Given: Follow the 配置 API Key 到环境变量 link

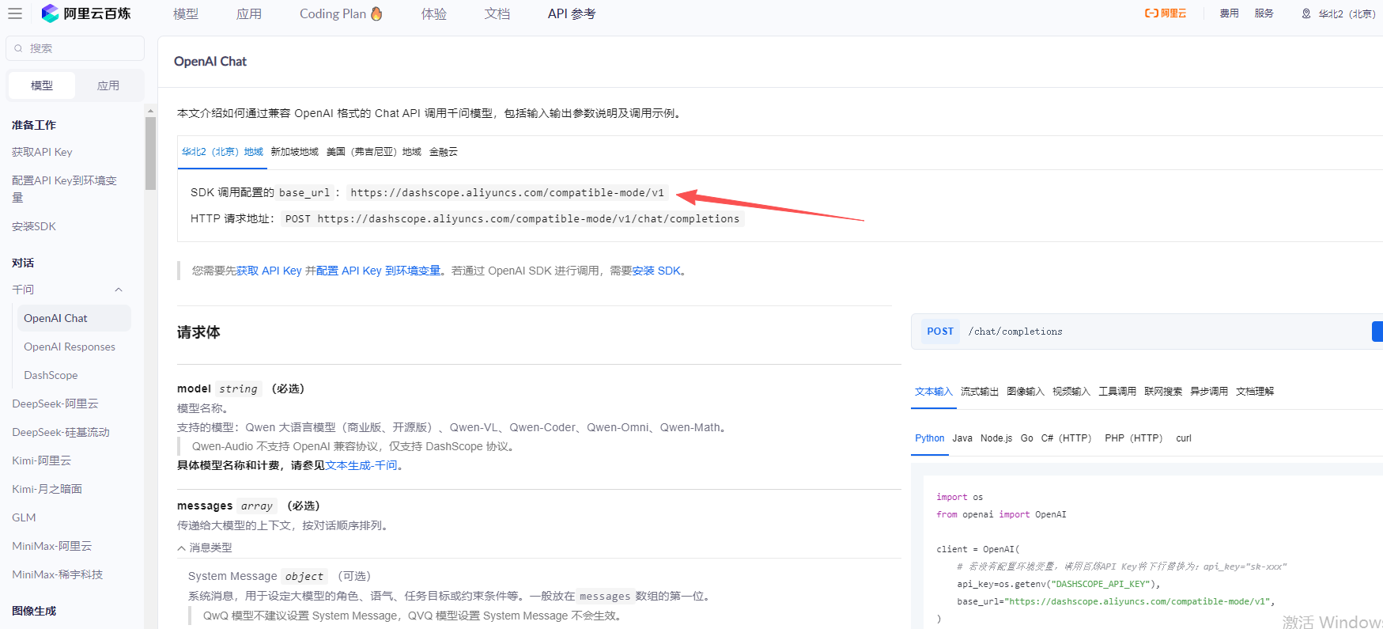Looking at the screenshot, I should click(x=378, y=271).
